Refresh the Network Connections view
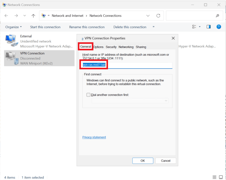Screen dimensions: 226x180 (x=158, y=16)
